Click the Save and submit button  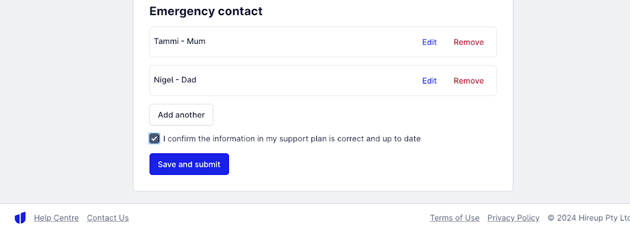tap(189, 164)
